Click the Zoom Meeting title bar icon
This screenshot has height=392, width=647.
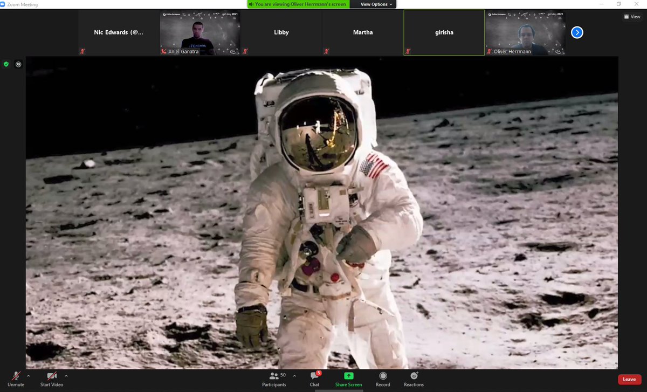pyautogui.click(x=4, y=4)
